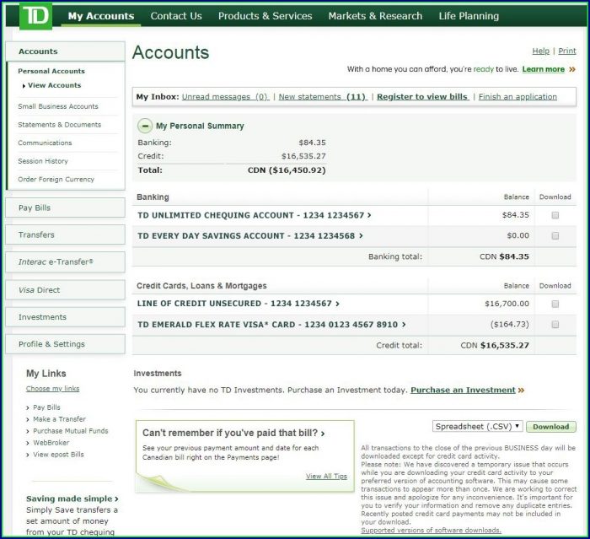Viewport: 590px width, 539px height.
Task: Open Supported versions of software downloads
Action: click(431, 531)
